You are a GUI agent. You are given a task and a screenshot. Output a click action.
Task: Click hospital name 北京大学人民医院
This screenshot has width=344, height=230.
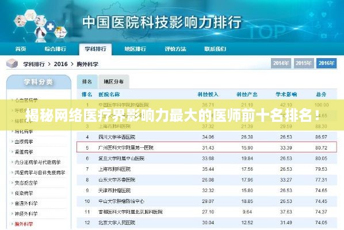coord(117,223)
